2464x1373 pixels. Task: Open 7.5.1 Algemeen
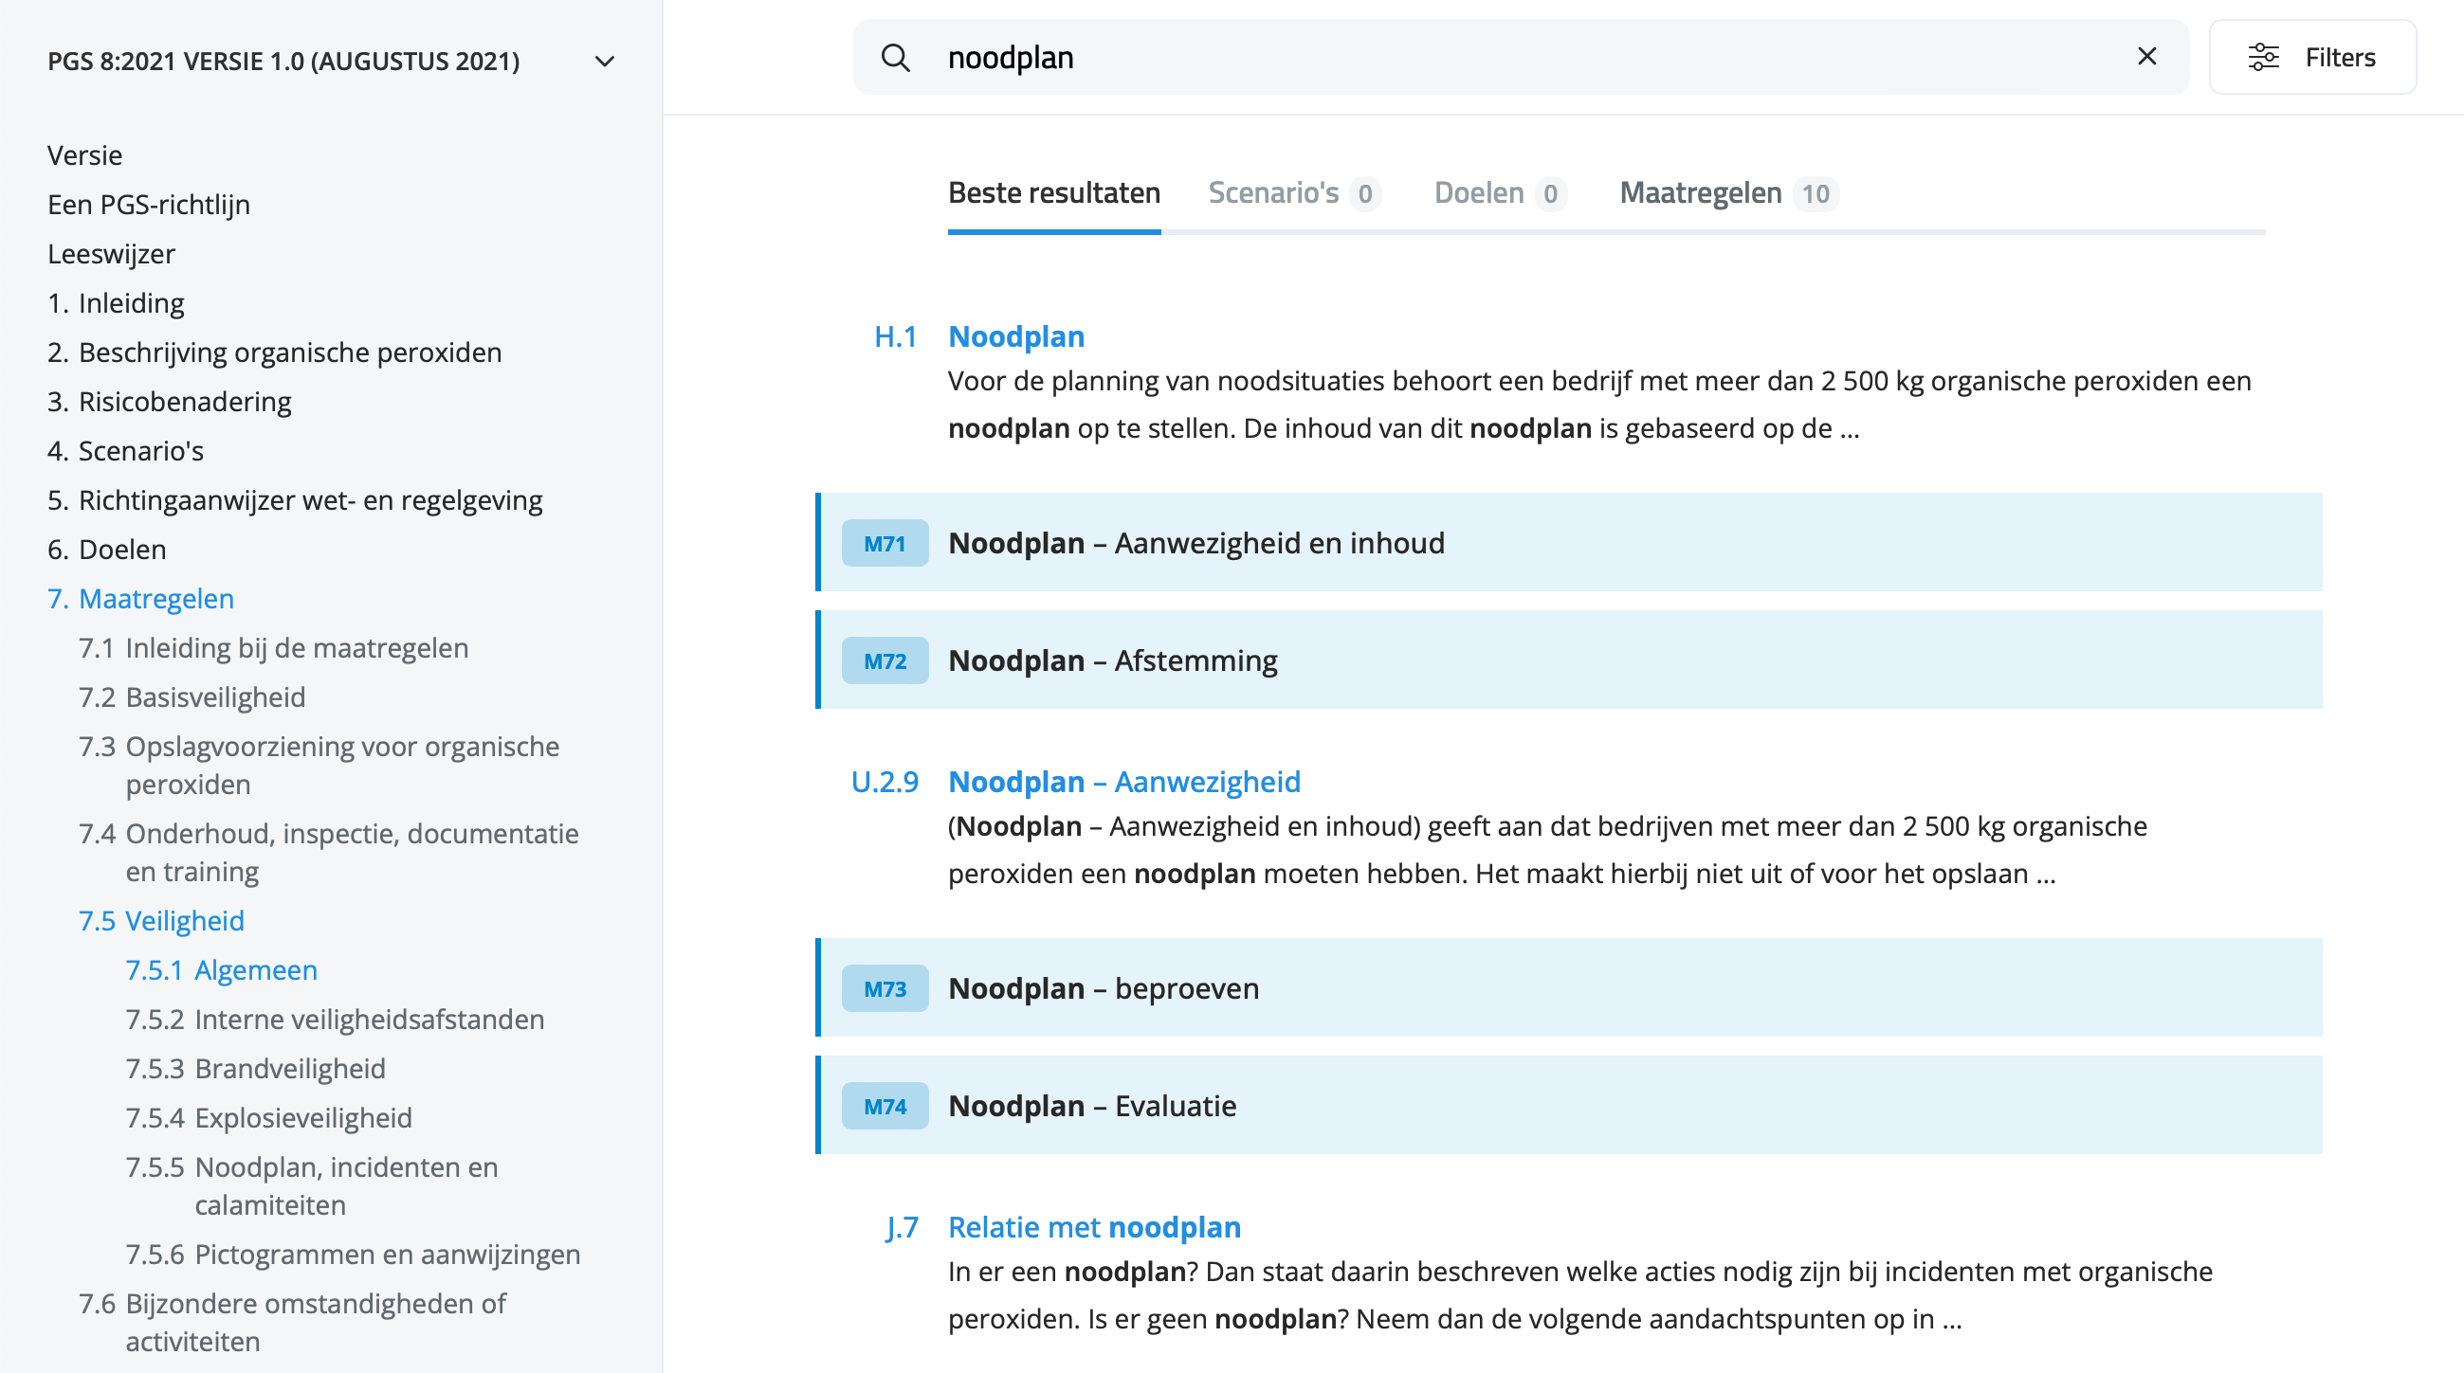[221, 969]
